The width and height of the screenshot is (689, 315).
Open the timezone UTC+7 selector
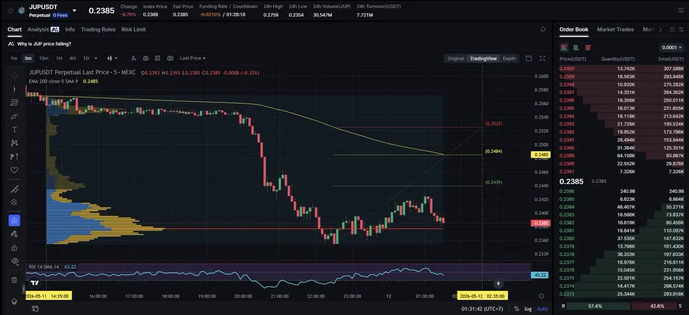tap(482, 309)
